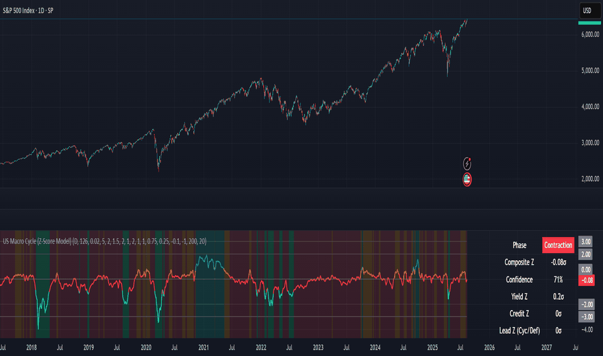Click the S&P 500 Index chart title
The height and width of the screenshot is (356, 603).
click(x=28, y=11)
